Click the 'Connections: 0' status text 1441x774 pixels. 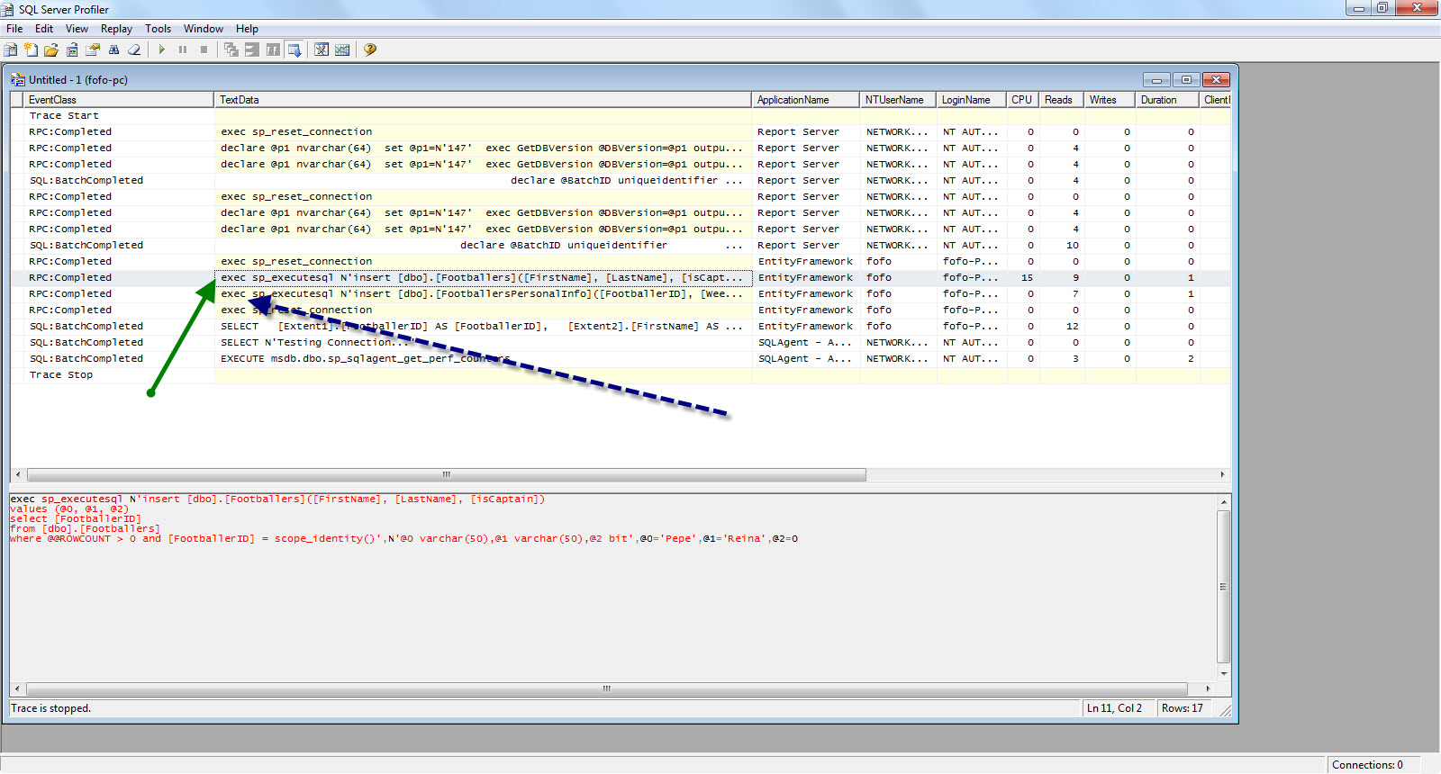1367,765
